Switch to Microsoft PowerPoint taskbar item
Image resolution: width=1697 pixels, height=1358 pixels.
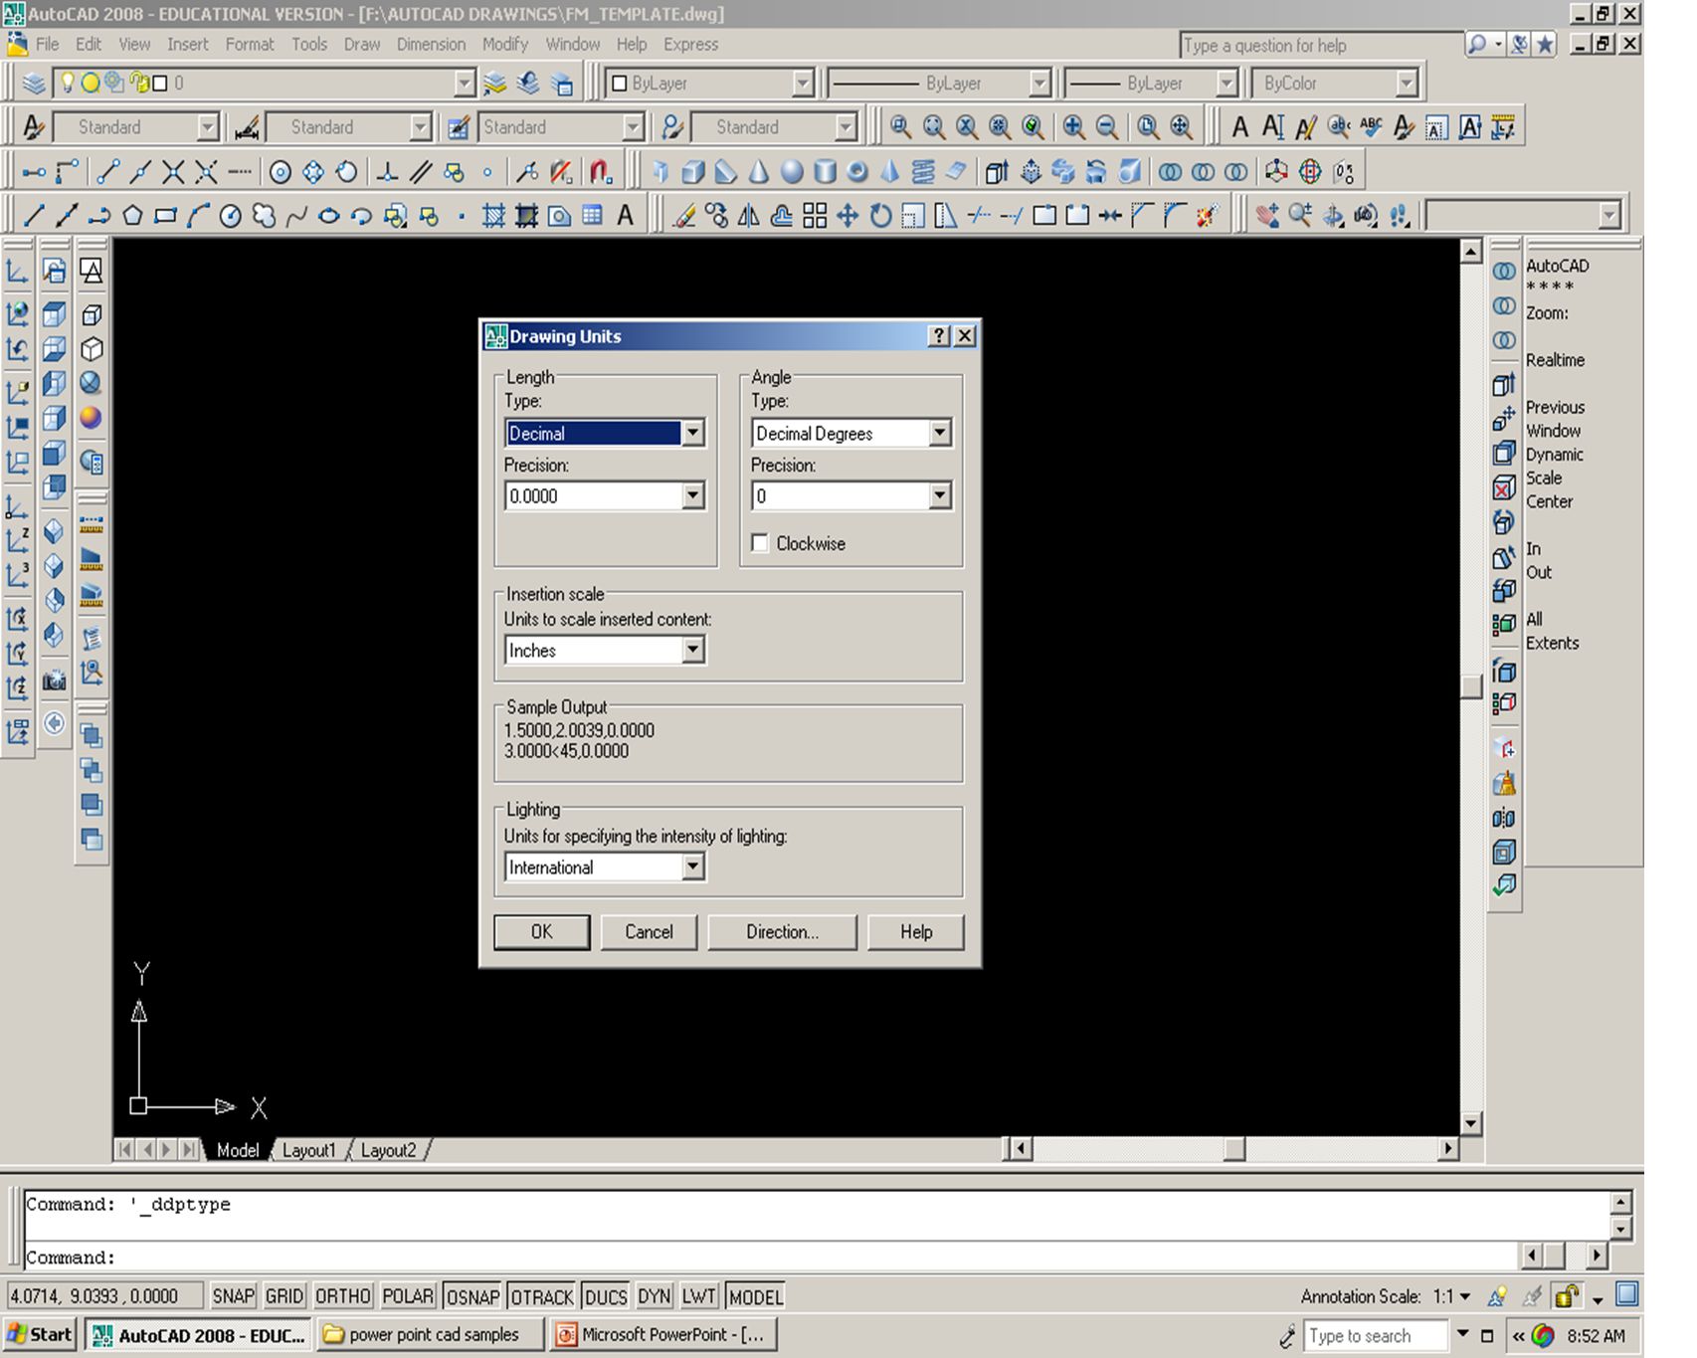[x=663, y=1334]
